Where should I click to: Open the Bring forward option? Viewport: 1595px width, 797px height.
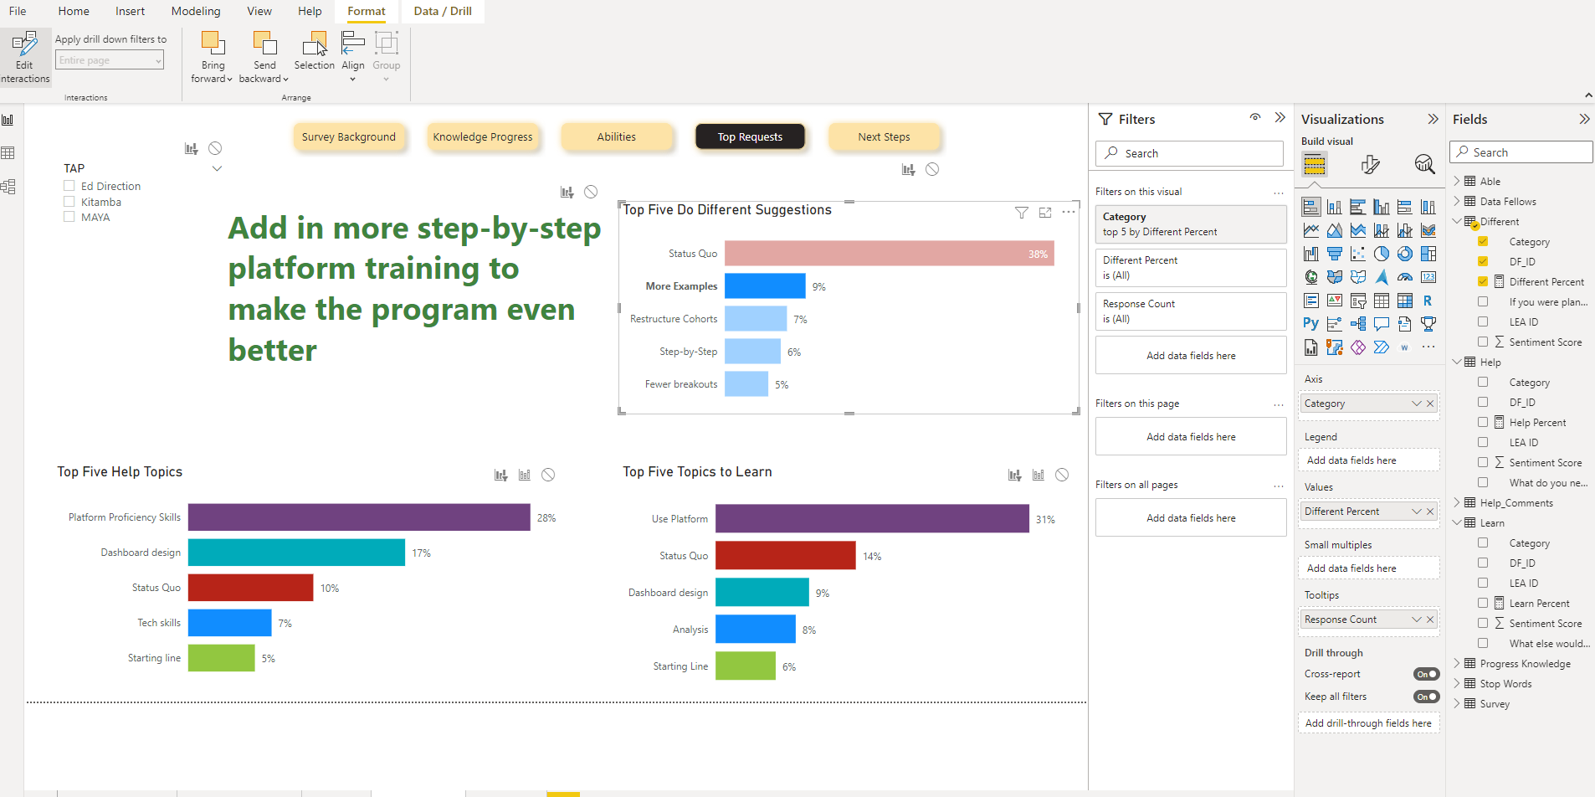point(213,57)
